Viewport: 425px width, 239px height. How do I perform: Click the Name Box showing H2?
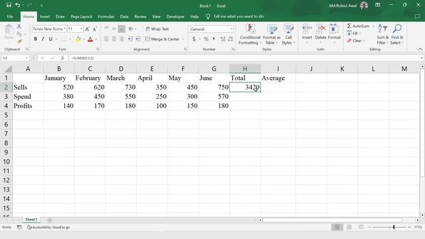click(15, 58)
